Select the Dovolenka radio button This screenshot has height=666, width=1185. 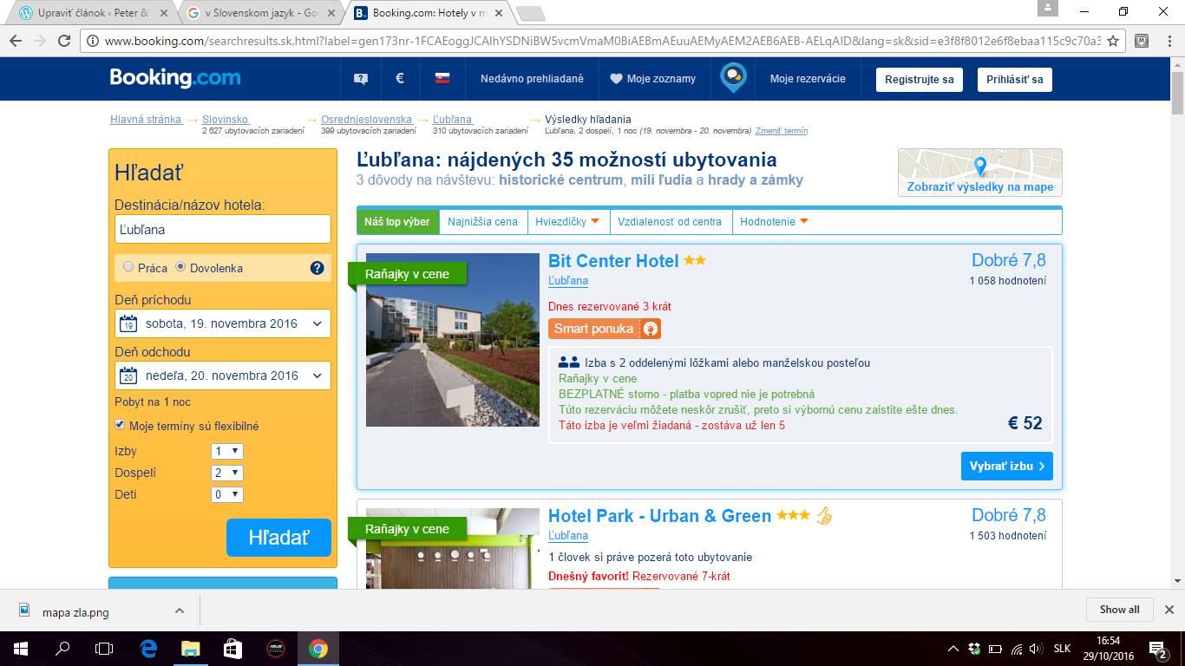180,267
